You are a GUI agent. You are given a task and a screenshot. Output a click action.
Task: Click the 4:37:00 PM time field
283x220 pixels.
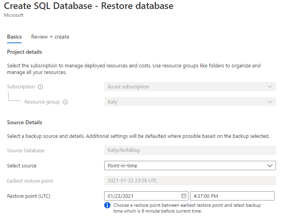tap(232, 196)
